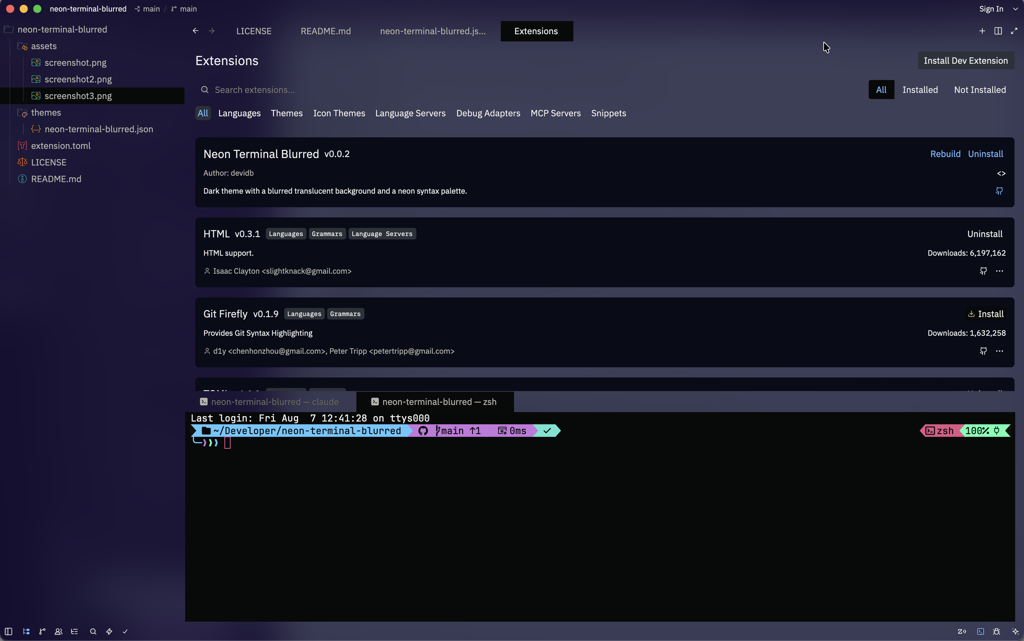The image size is (1024, 641).
Task: Filter extensions by Installed
Action: 920,90
